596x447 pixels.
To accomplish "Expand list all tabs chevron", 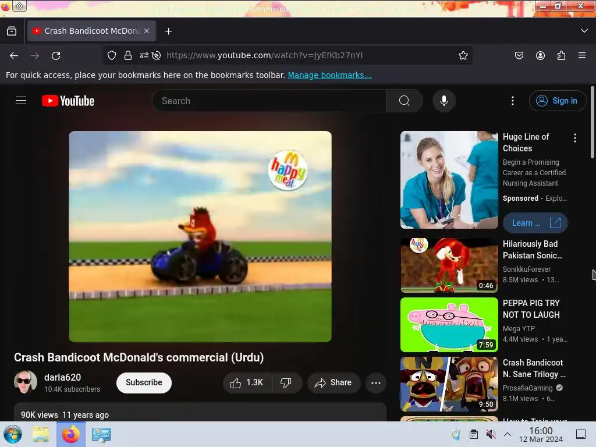I will click(x=584, y=31).
